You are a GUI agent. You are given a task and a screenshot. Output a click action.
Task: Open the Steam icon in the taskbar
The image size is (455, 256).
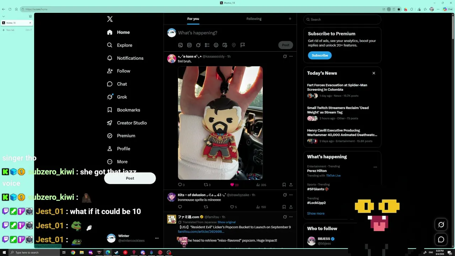(116, 252)
